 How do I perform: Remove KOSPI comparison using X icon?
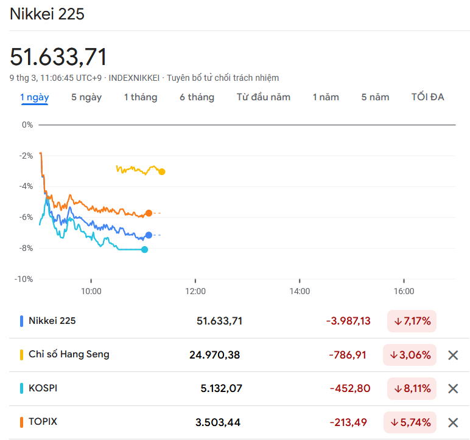coord(453,389)
